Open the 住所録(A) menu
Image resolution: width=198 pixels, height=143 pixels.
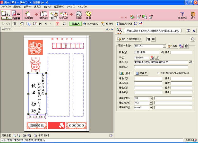[59, 6]
